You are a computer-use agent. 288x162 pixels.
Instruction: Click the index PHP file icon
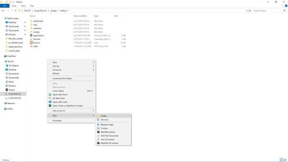coord(31,46)
